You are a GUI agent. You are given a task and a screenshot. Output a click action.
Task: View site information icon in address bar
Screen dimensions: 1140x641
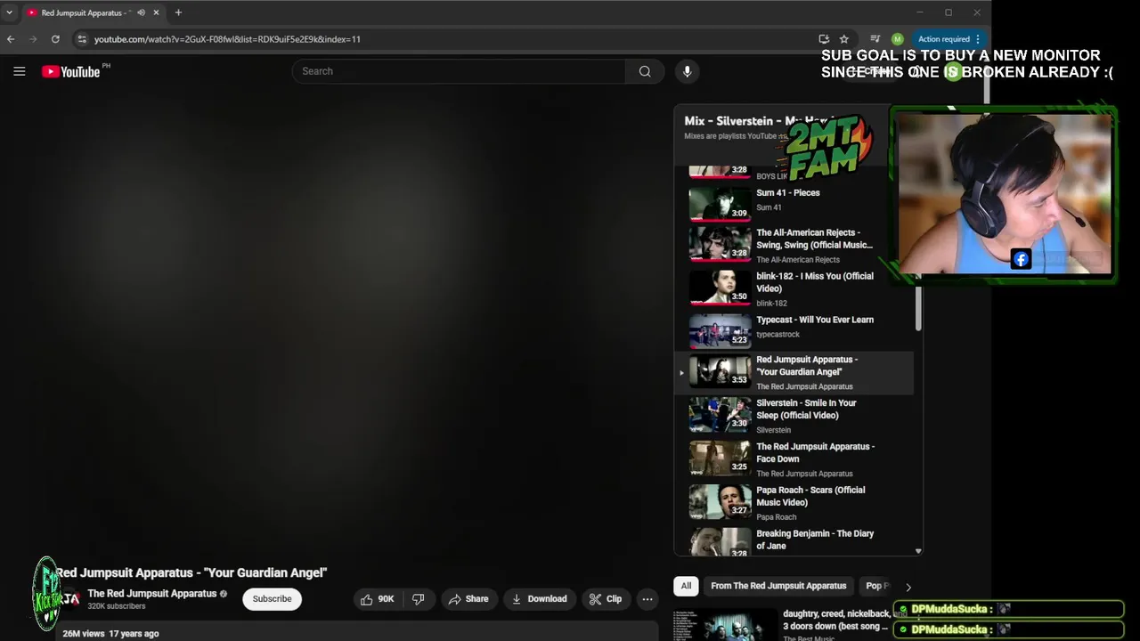pos(82,39)
